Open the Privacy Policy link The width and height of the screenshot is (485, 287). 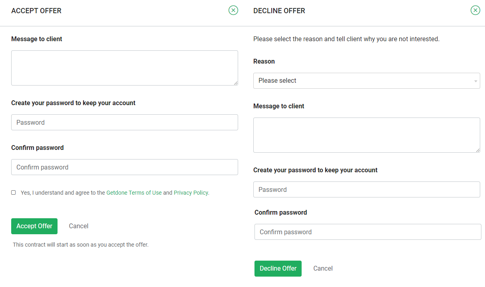pyautogui.click(x=191, y=193)
